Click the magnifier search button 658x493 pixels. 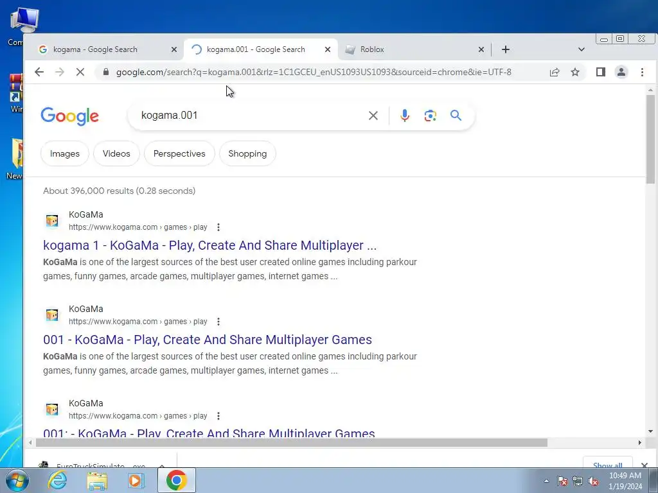tap(456, 116)
